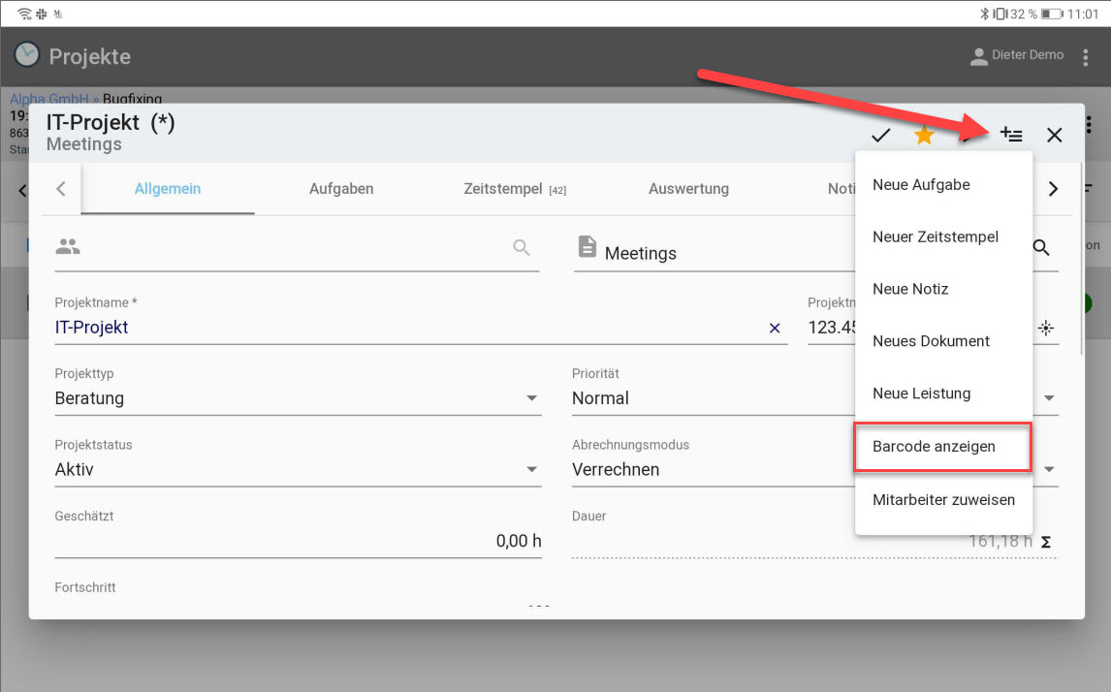
Task: Click Barcode anzeigen menu entry
Action: (x=943, y=447)
